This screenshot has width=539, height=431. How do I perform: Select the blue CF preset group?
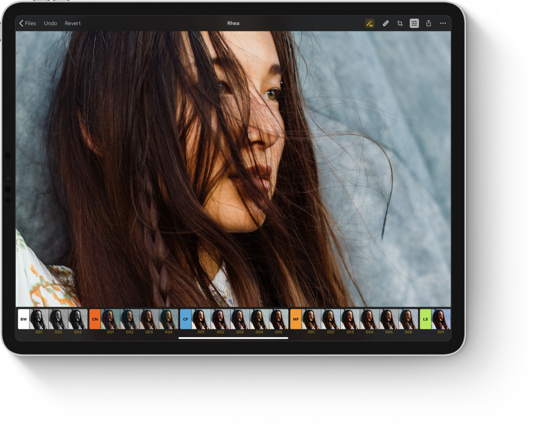[186, 319]
